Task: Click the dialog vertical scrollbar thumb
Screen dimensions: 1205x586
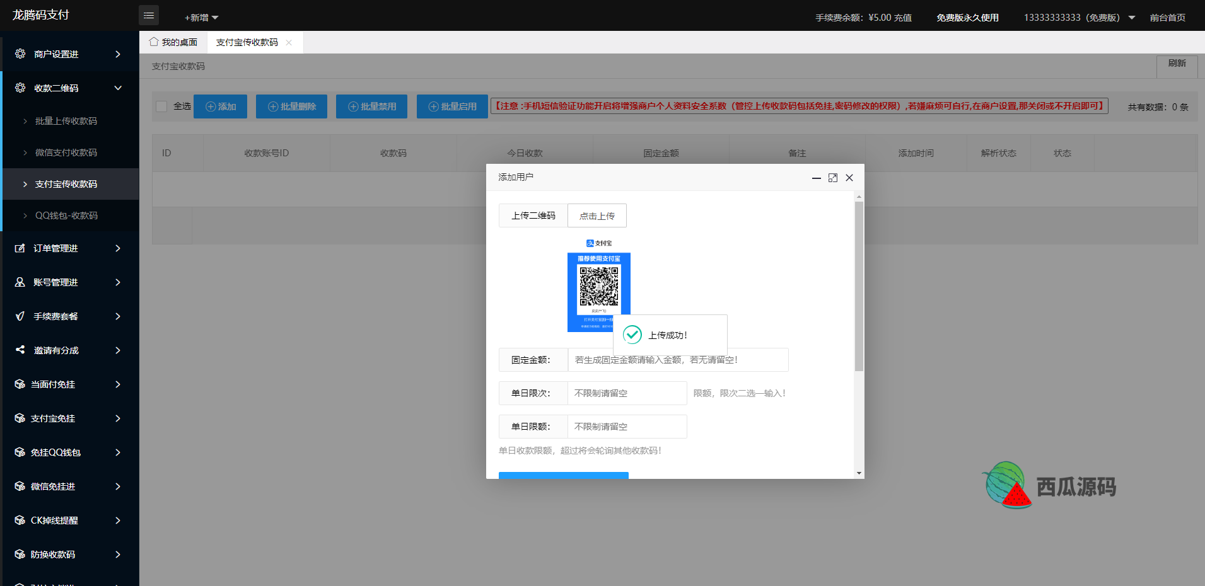Action: coord(859,286)
